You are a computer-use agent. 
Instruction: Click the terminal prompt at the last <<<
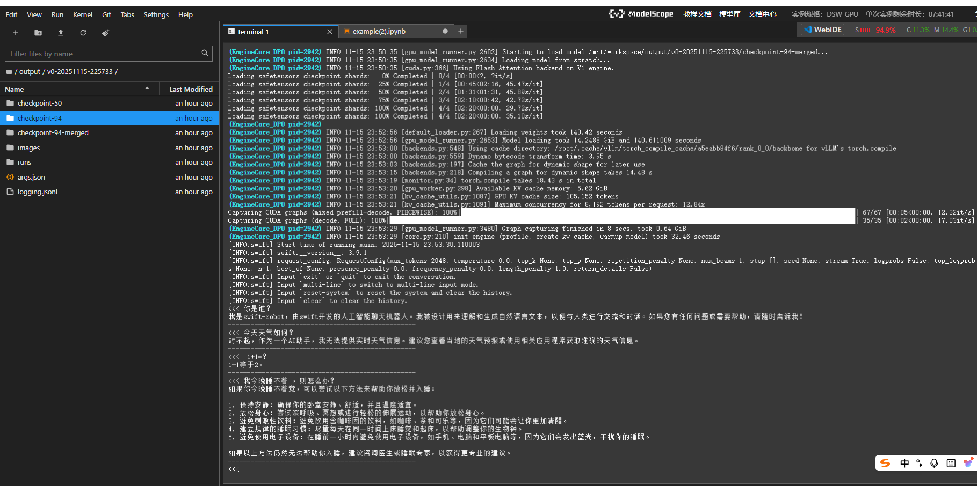(x=234, y=469)
